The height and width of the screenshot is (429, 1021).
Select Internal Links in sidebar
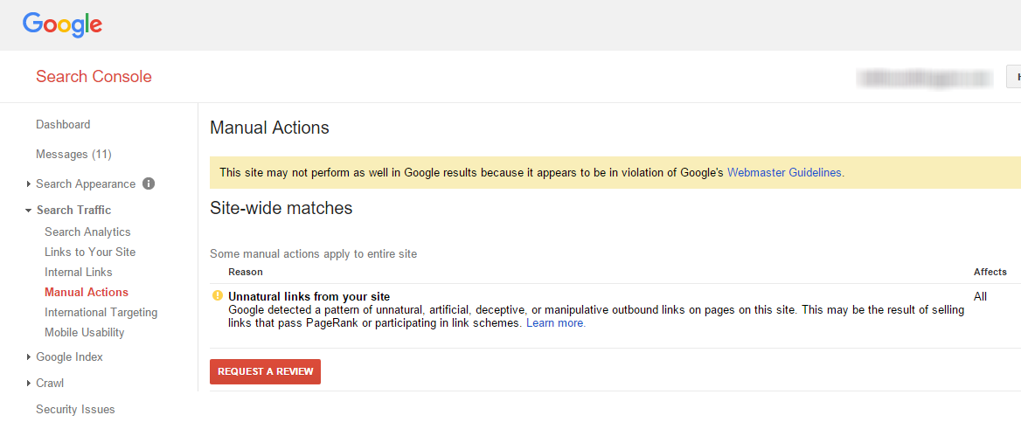(78, 272)
